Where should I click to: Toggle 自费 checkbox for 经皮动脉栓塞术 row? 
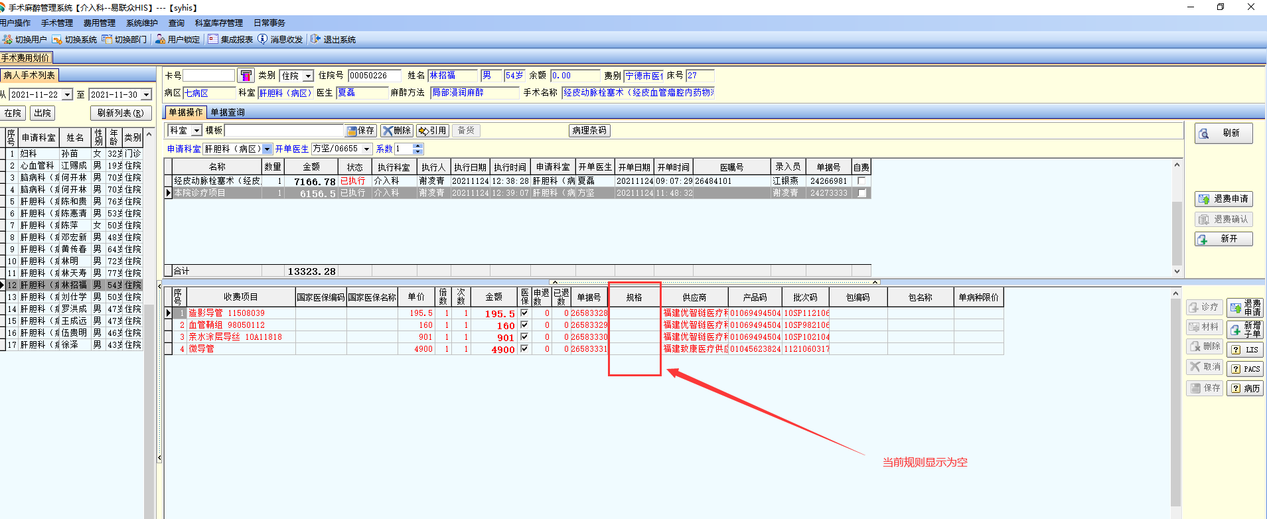(861, 181)
